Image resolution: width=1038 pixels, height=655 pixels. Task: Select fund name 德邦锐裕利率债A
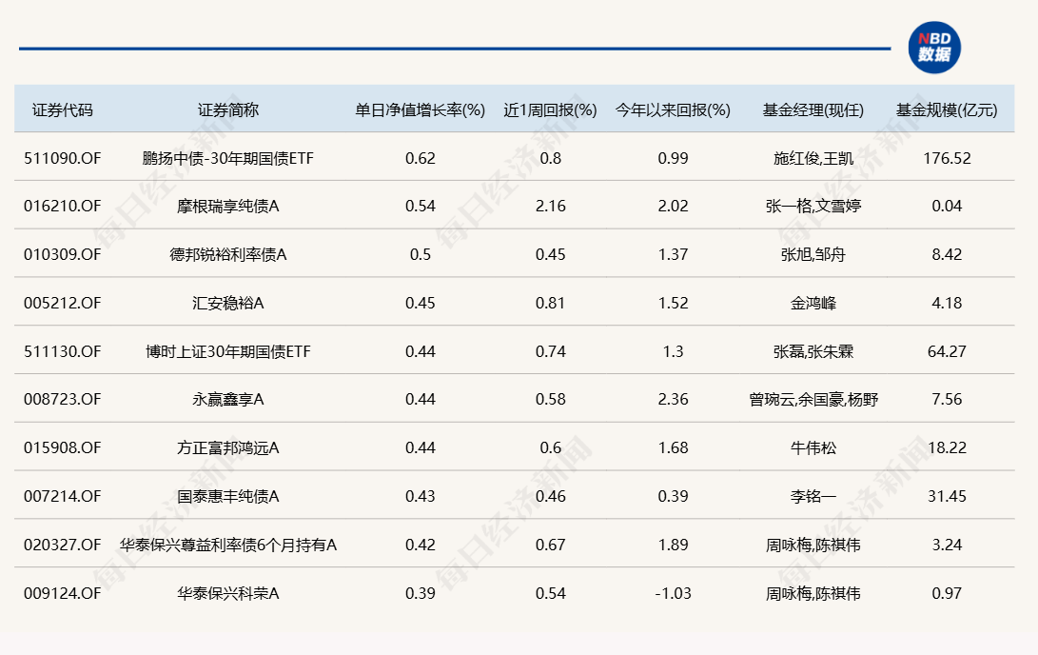pos(227,254)
